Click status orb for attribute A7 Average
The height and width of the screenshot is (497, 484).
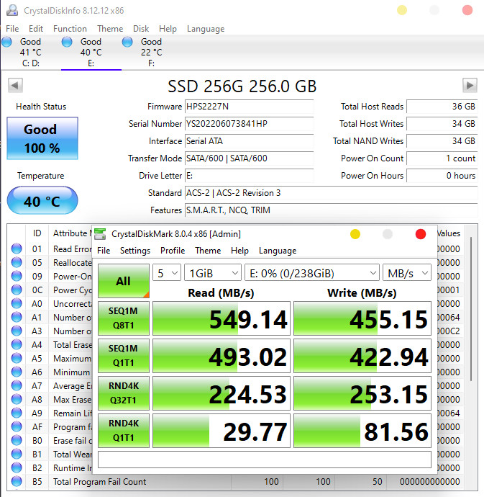[x=17, y=385]
